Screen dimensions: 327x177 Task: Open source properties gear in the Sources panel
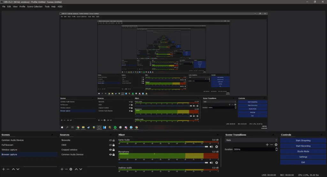tap(71, 169)
